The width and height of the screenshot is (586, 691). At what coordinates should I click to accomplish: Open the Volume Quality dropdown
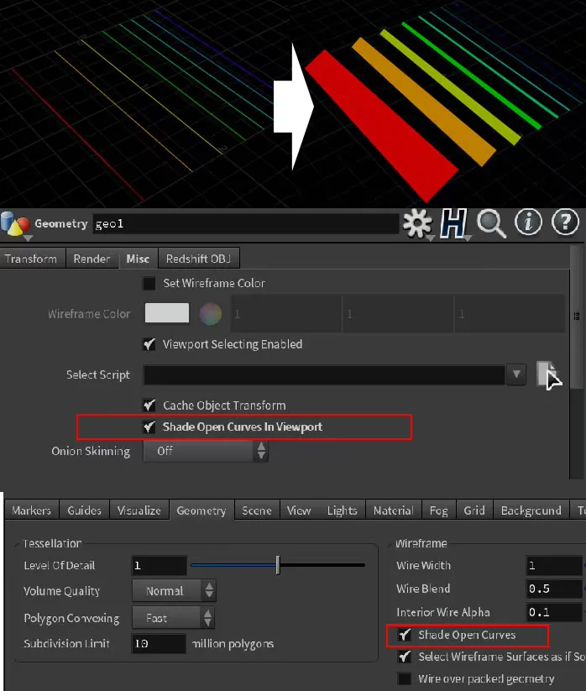(174, 590)
